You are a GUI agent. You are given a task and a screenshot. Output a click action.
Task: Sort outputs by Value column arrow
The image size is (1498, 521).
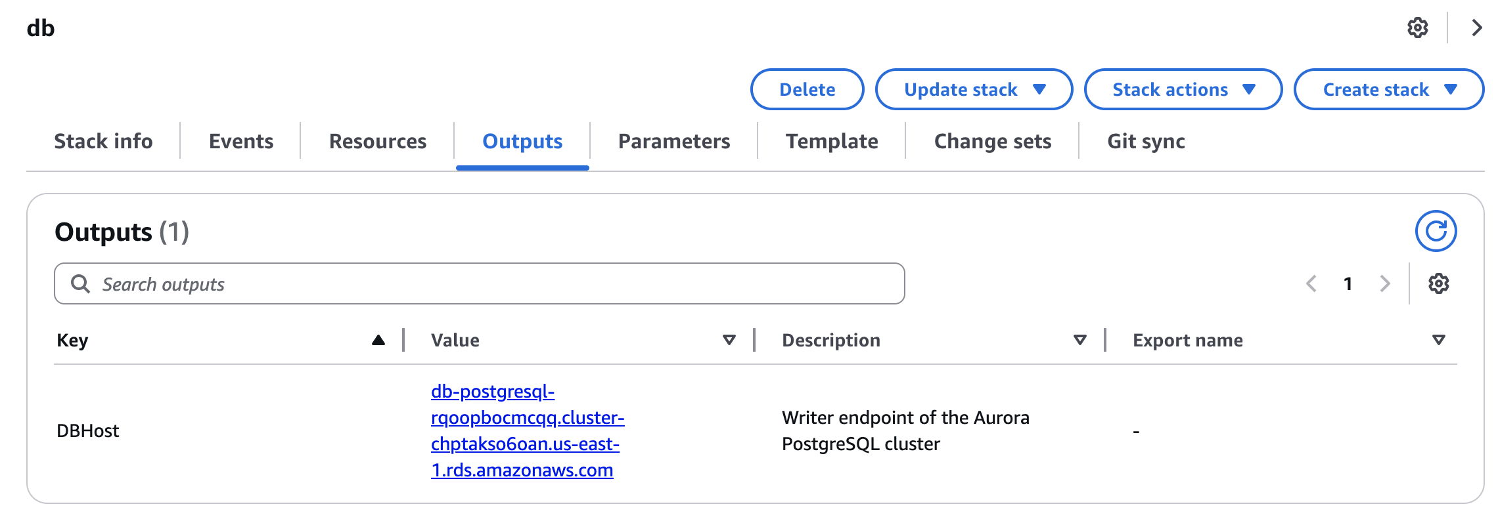pos(729,340)
